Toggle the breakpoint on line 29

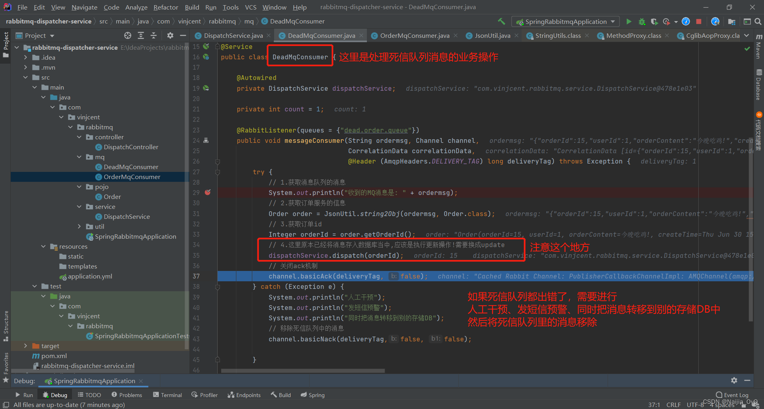tap(207, 193)
